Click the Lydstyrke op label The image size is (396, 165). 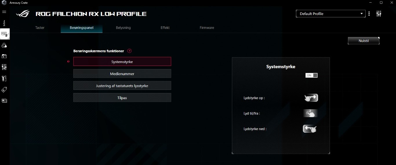pos(254,98)
